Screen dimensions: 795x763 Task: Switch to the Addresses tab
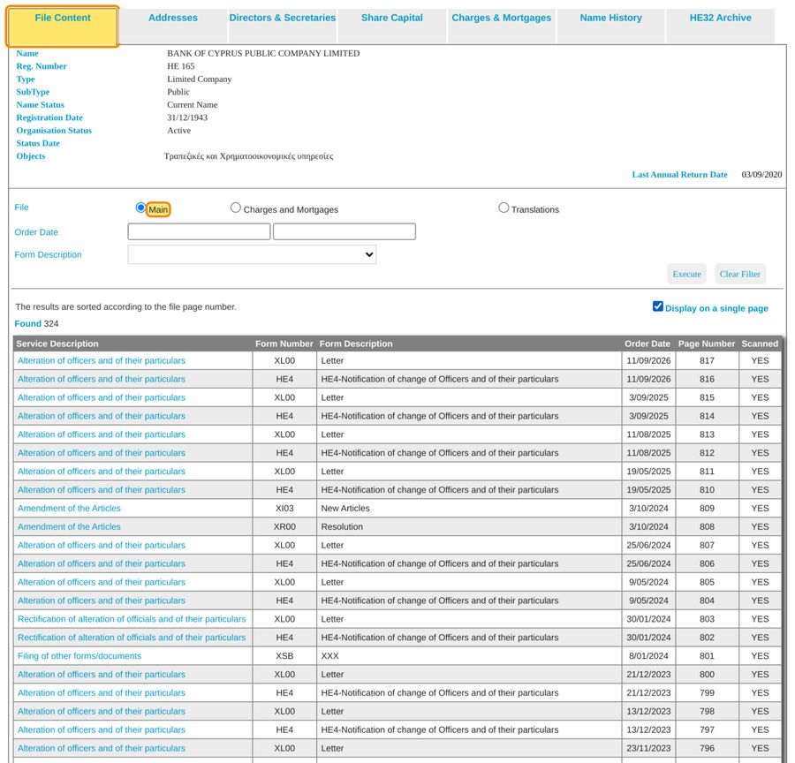tap(173, 25)
